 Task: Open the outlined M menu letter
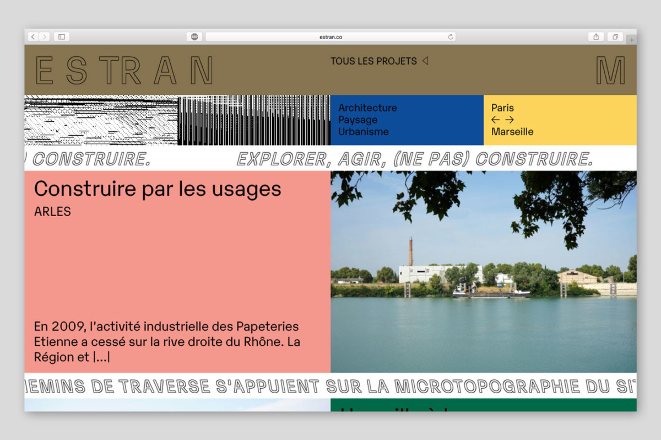coord(610,71)
